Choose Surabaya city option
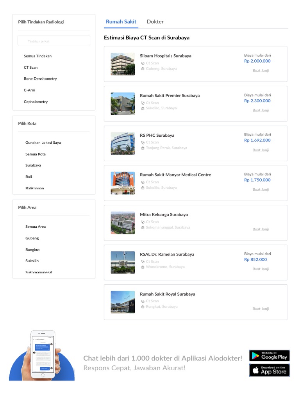 33,165
